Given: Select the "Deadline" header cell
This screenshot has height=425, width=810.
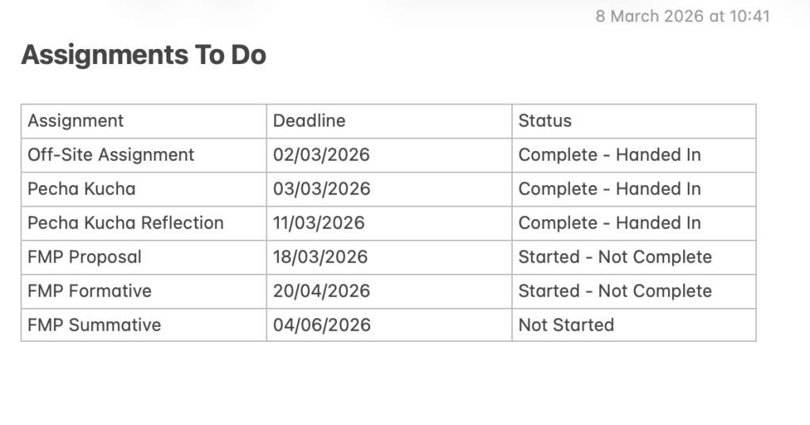Looking at the screenshot, I should pyautogui.click(x=309, y=121).
